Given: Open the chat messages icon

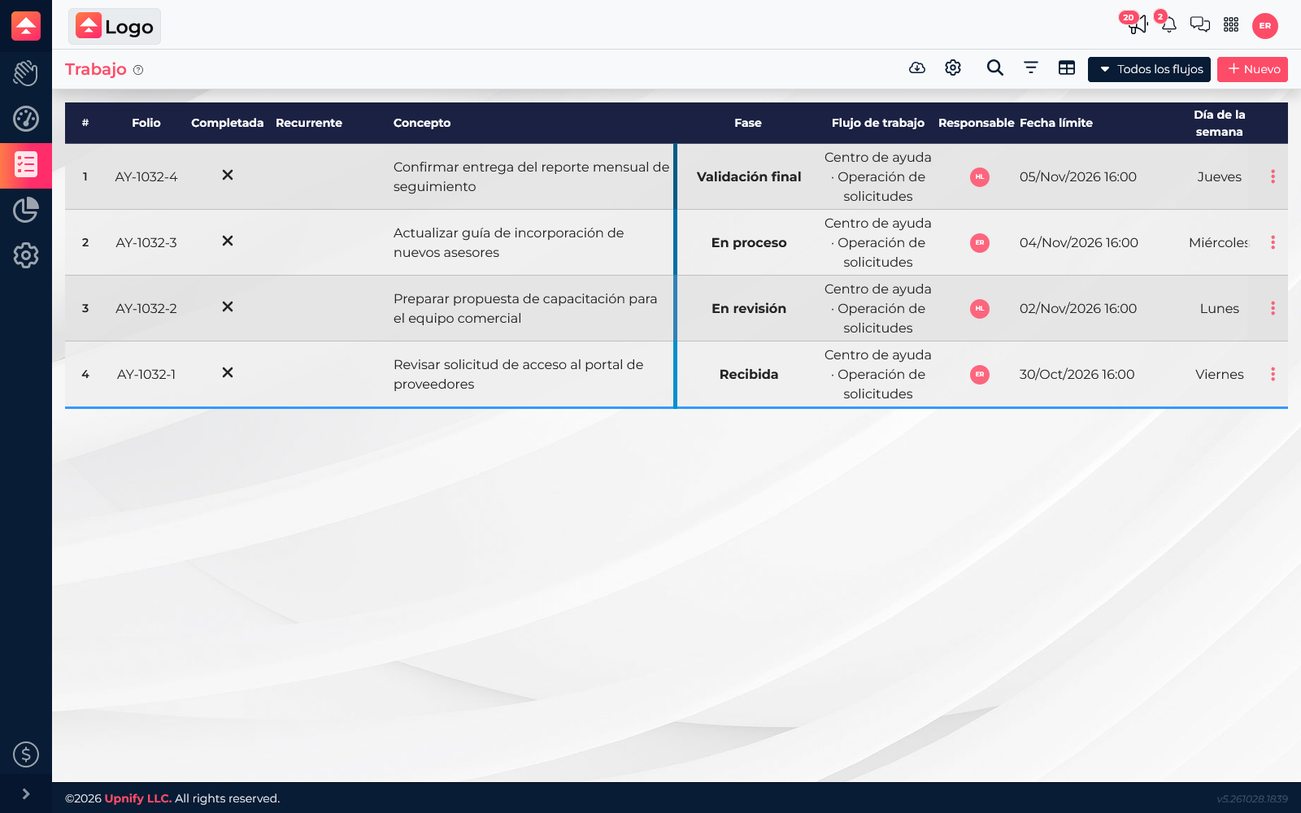Looking at the screenshot, I should [1200, 24].
